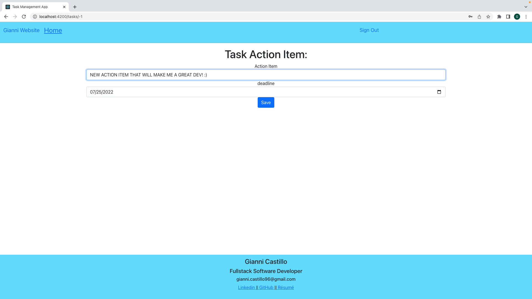
Task: Click the side panel icon in the toolbar
Action: 508,17
